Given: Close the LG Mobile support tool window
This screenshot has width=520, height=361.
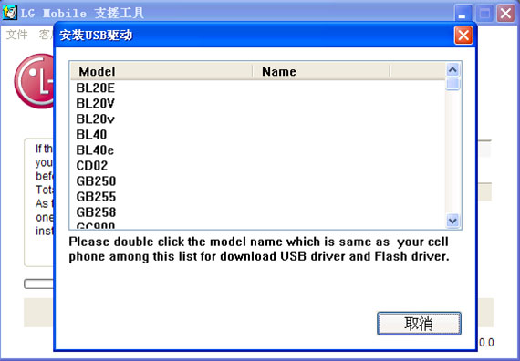Looking at the screenshot, I should [x=505, y=14].
